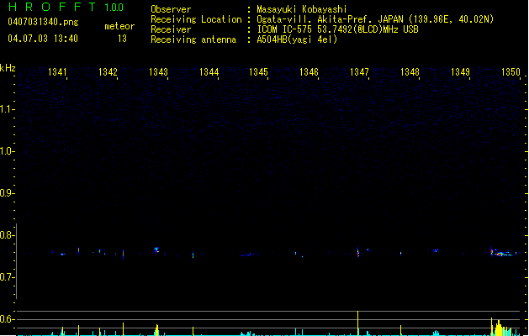Click the 0.6 kHz frequency label
The image size is (529, 336).
coord(7,319)
